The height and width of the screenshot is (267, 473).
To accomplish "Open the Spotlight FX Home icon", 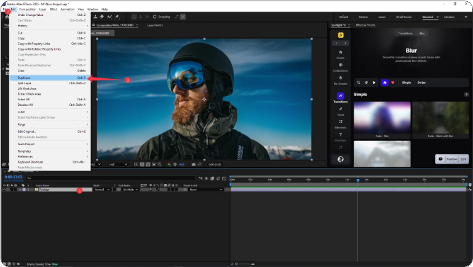I will 340,54.
